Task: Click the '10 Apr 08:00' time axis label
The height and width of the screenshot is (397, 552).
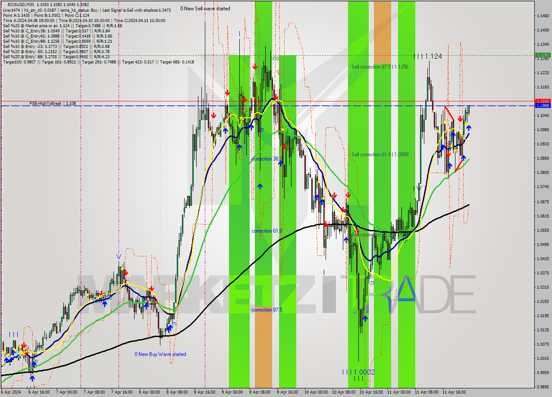Action: [344, 392]
